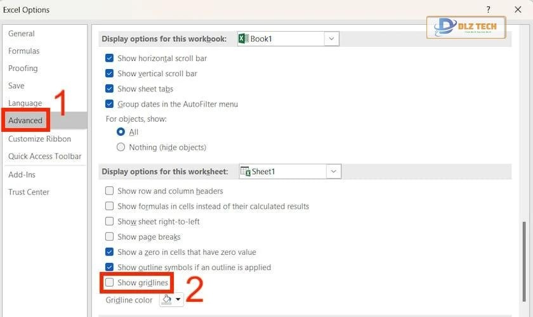
Task: Switch to Customize Ribbon category
Action: 39,139
